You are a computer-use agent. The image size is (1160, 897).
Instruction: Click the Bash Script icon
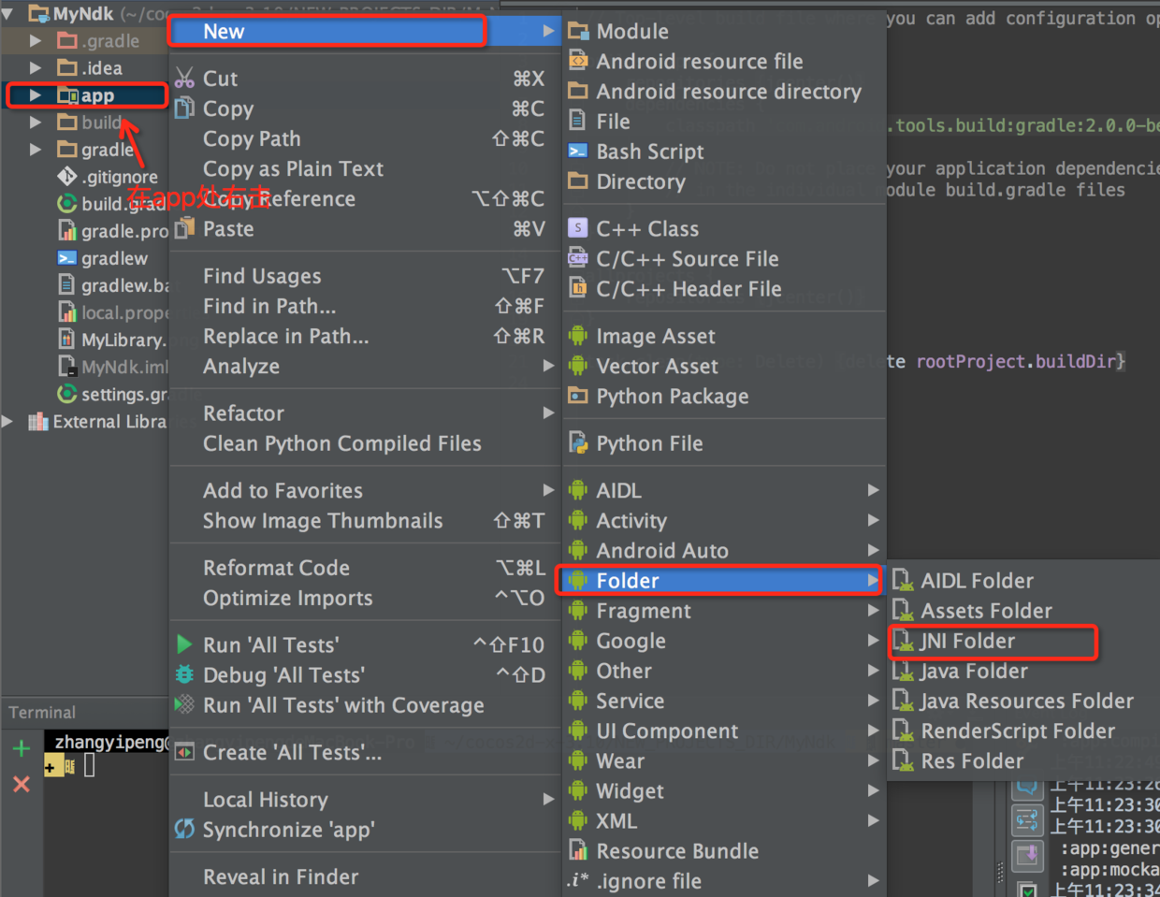click(x=578, y=152)
